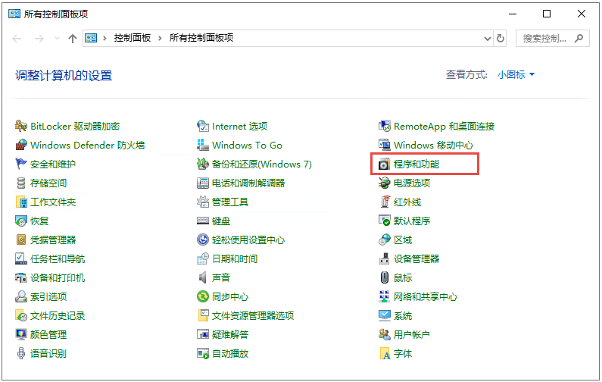This screenshot has width=602, height=382.
Task: Click 控制面板 breadcrumb
Action: click(x=132, y=38)
